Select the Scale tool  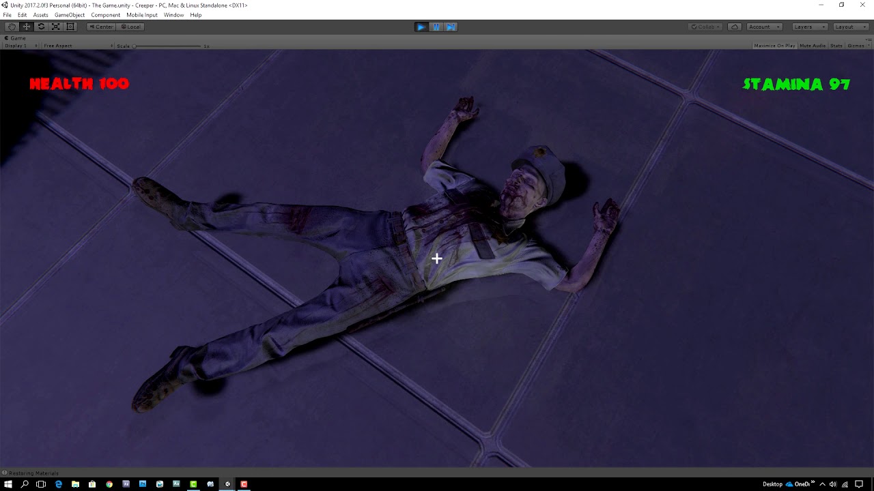coord(55,27)
